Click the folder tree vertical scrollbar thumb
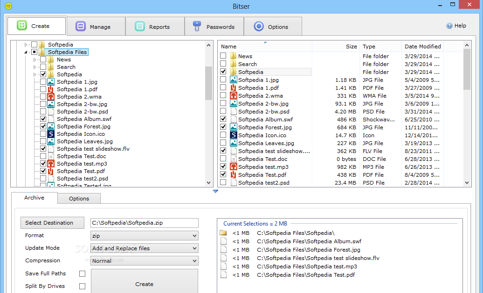 [x=208, y=83]
